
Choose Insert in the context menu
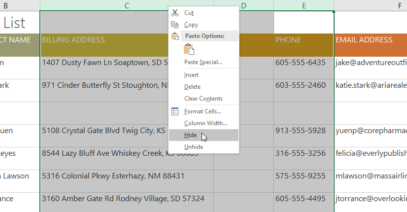(192, 75)
